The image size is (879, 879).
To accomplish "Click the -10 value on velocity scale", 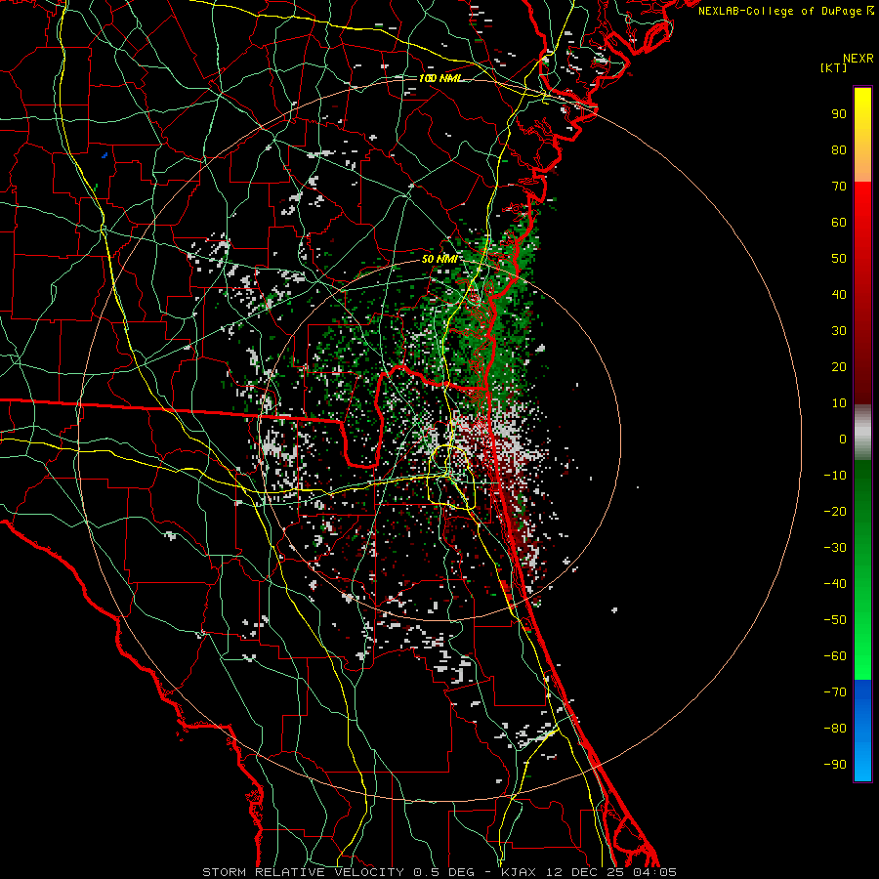I will coord(835,476).
